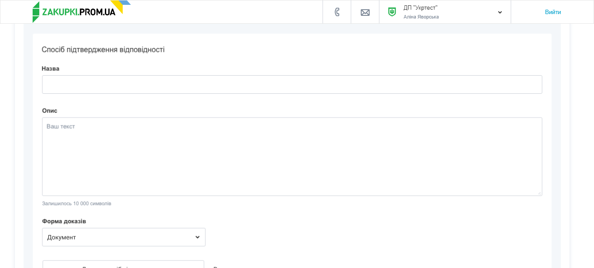Click the phone contact icon in header
The width and height of the screenshot is (594, 268).
pyautogui.click(x=337, y=12)
